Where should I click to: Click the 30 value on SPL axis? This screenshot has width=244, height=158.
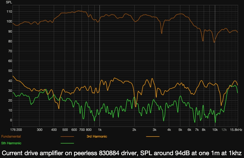tap(10, 91)
